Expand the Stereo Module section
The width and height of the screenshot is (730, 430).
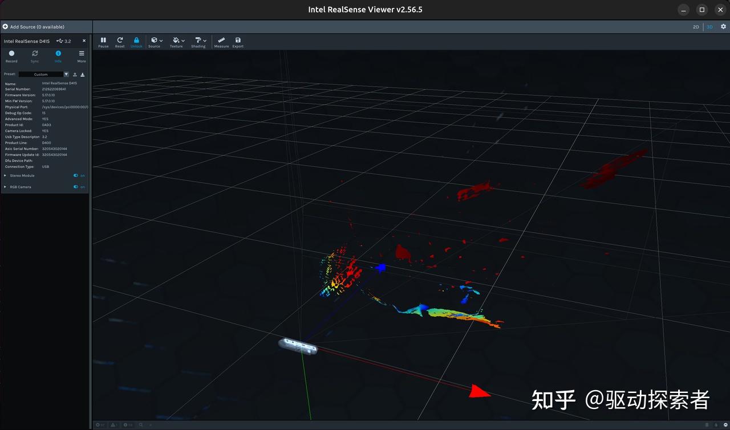[x=5, y=175]
